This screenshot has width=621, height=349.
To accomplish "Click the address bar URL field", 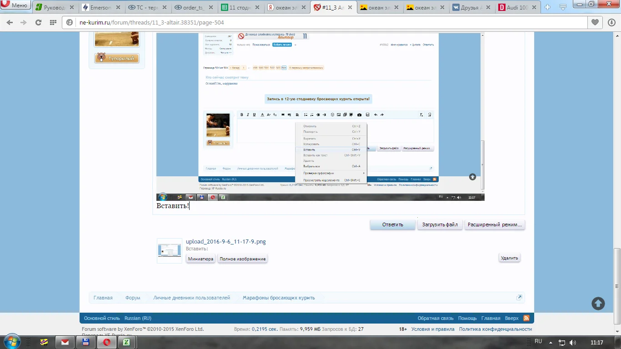I will [318, 23].
